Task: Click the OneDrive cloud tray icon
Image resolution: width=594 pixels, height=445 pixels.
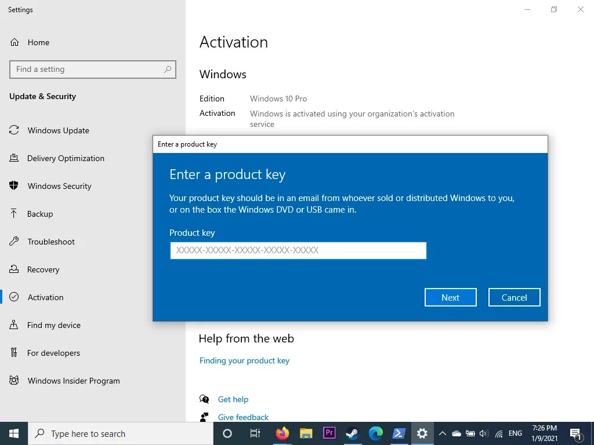Action: click(x=456, y=433)
